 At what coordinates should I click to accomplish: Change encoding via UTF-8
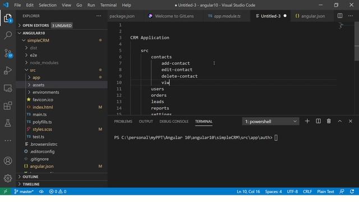click(292, 191)
